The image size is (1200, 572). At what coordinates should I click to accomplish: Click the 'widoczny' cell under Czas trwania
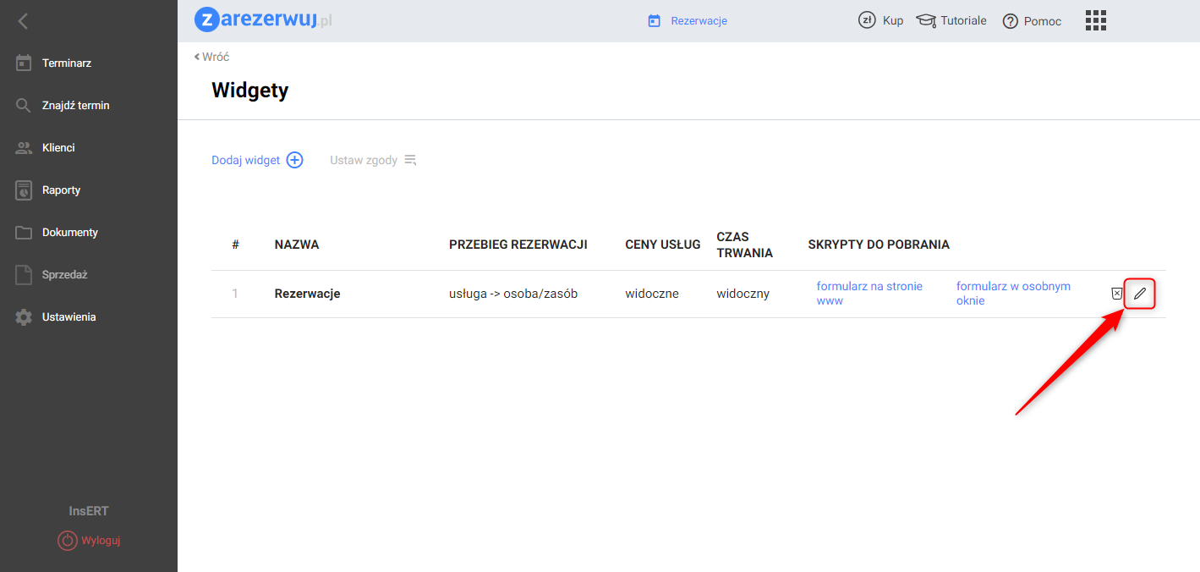pyautogui.click(x=743, y=294)
